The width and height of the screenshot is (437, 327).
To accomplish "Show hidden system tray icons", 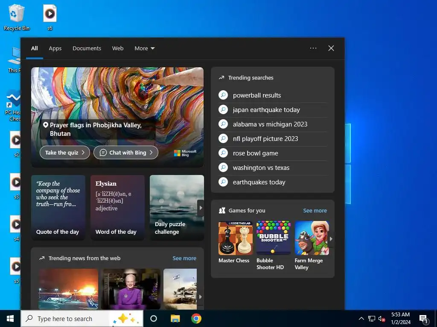I will pyautogui.click(x=361, y=318).
